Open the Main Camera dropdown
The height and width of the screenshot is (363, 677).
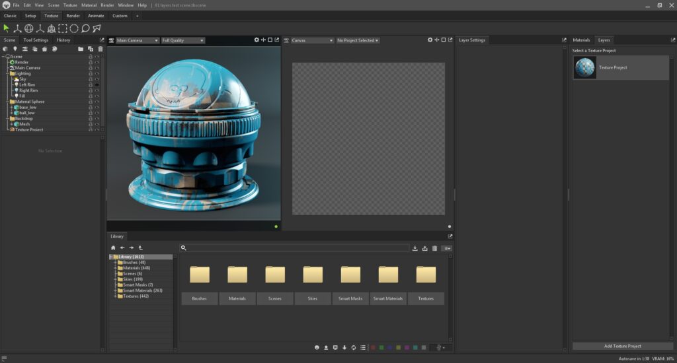(x=138, y=40)
